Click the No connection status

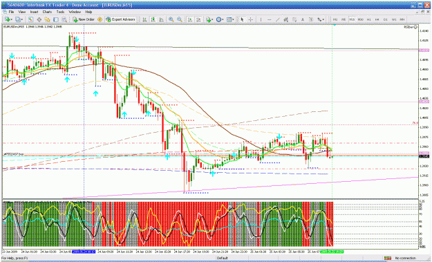406,258
